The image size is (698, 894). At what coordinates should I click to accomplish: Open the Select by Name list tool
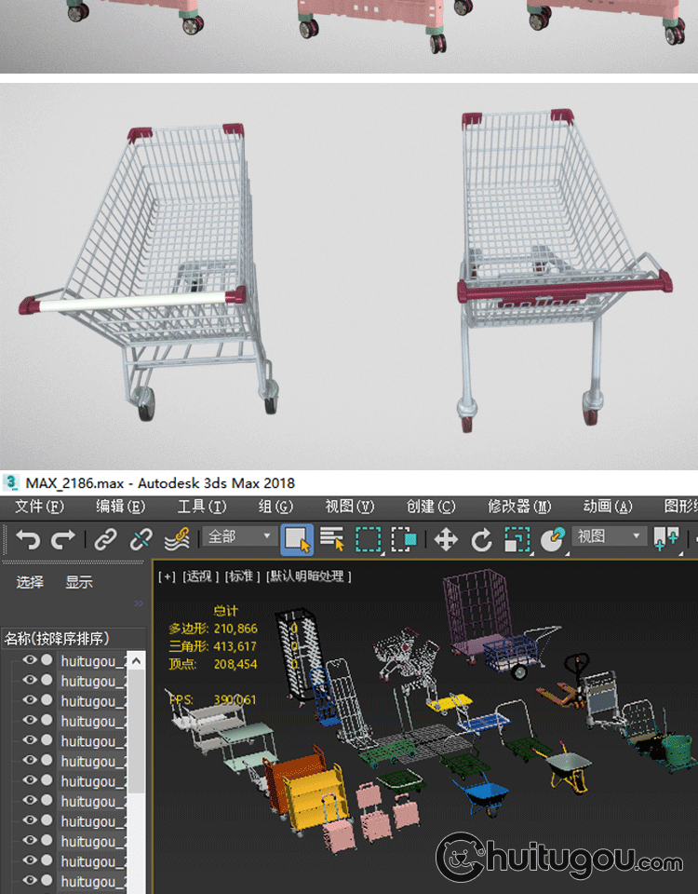[332, 539]
